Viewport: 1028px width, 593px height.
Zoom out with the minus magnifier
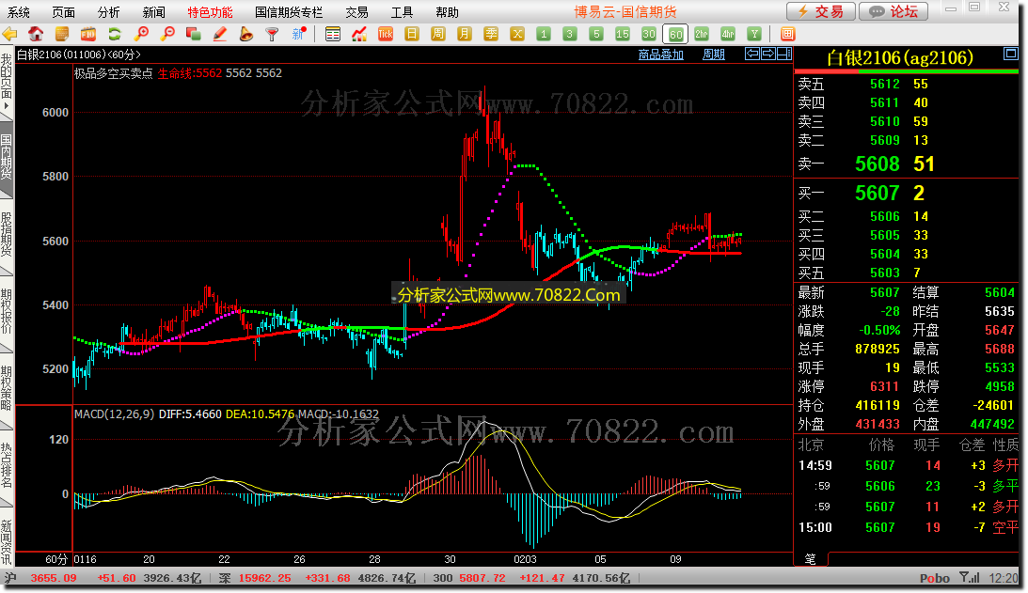[167, 34]
